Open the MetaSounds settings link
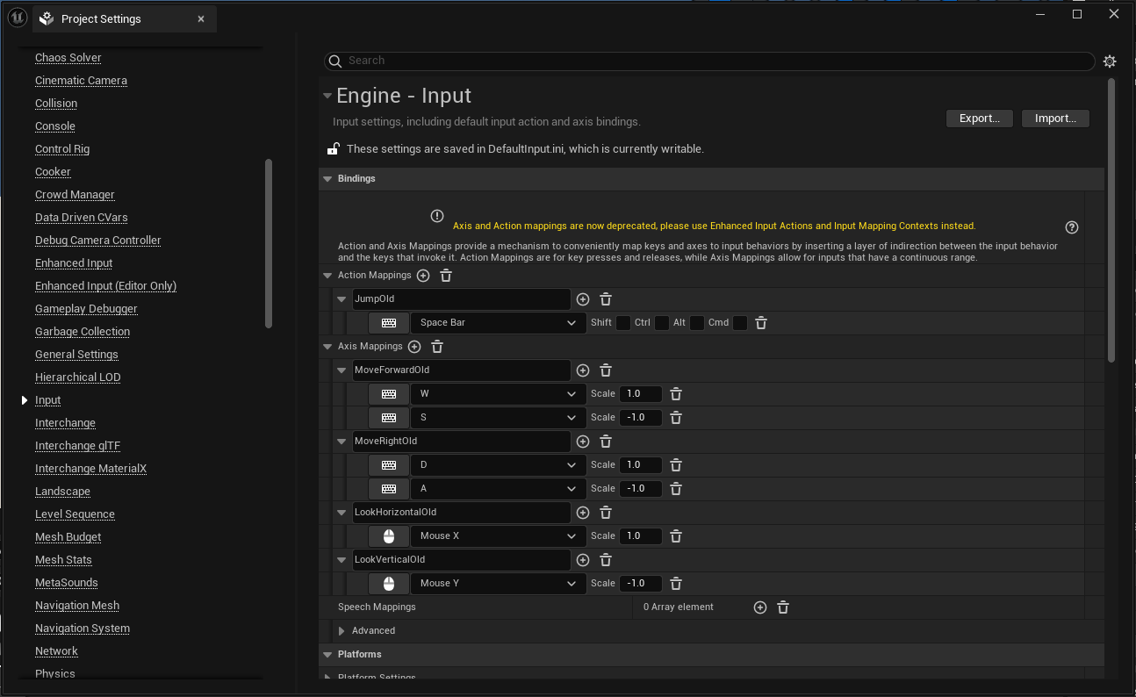 click(x=67, y=583)
